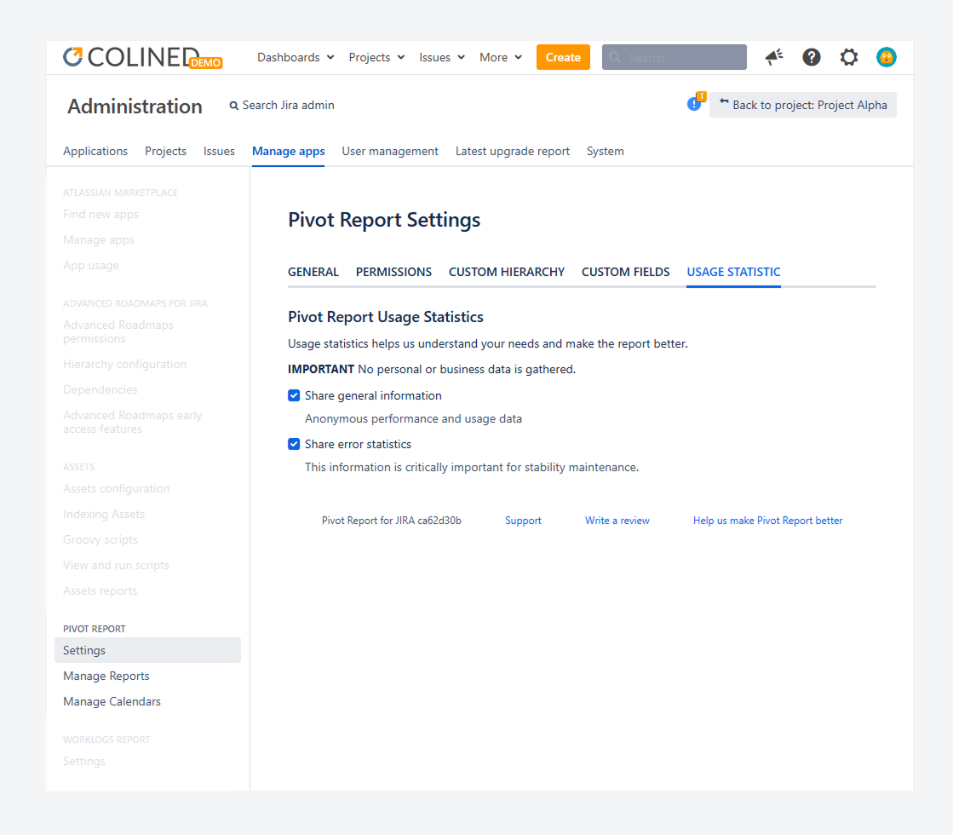Open the feedback megaphone icon

773,57
